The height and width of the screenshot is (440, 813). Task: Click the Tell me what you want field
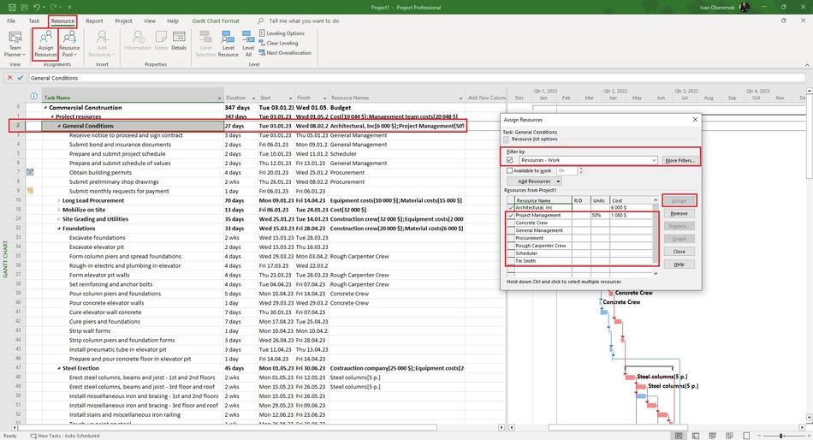point(304,21)
